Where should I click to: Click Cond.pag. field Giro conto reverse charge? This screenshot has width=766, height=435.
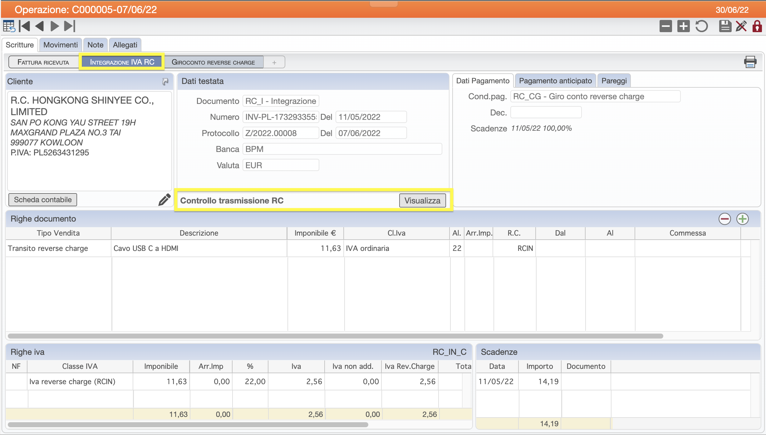coord(595,96)
